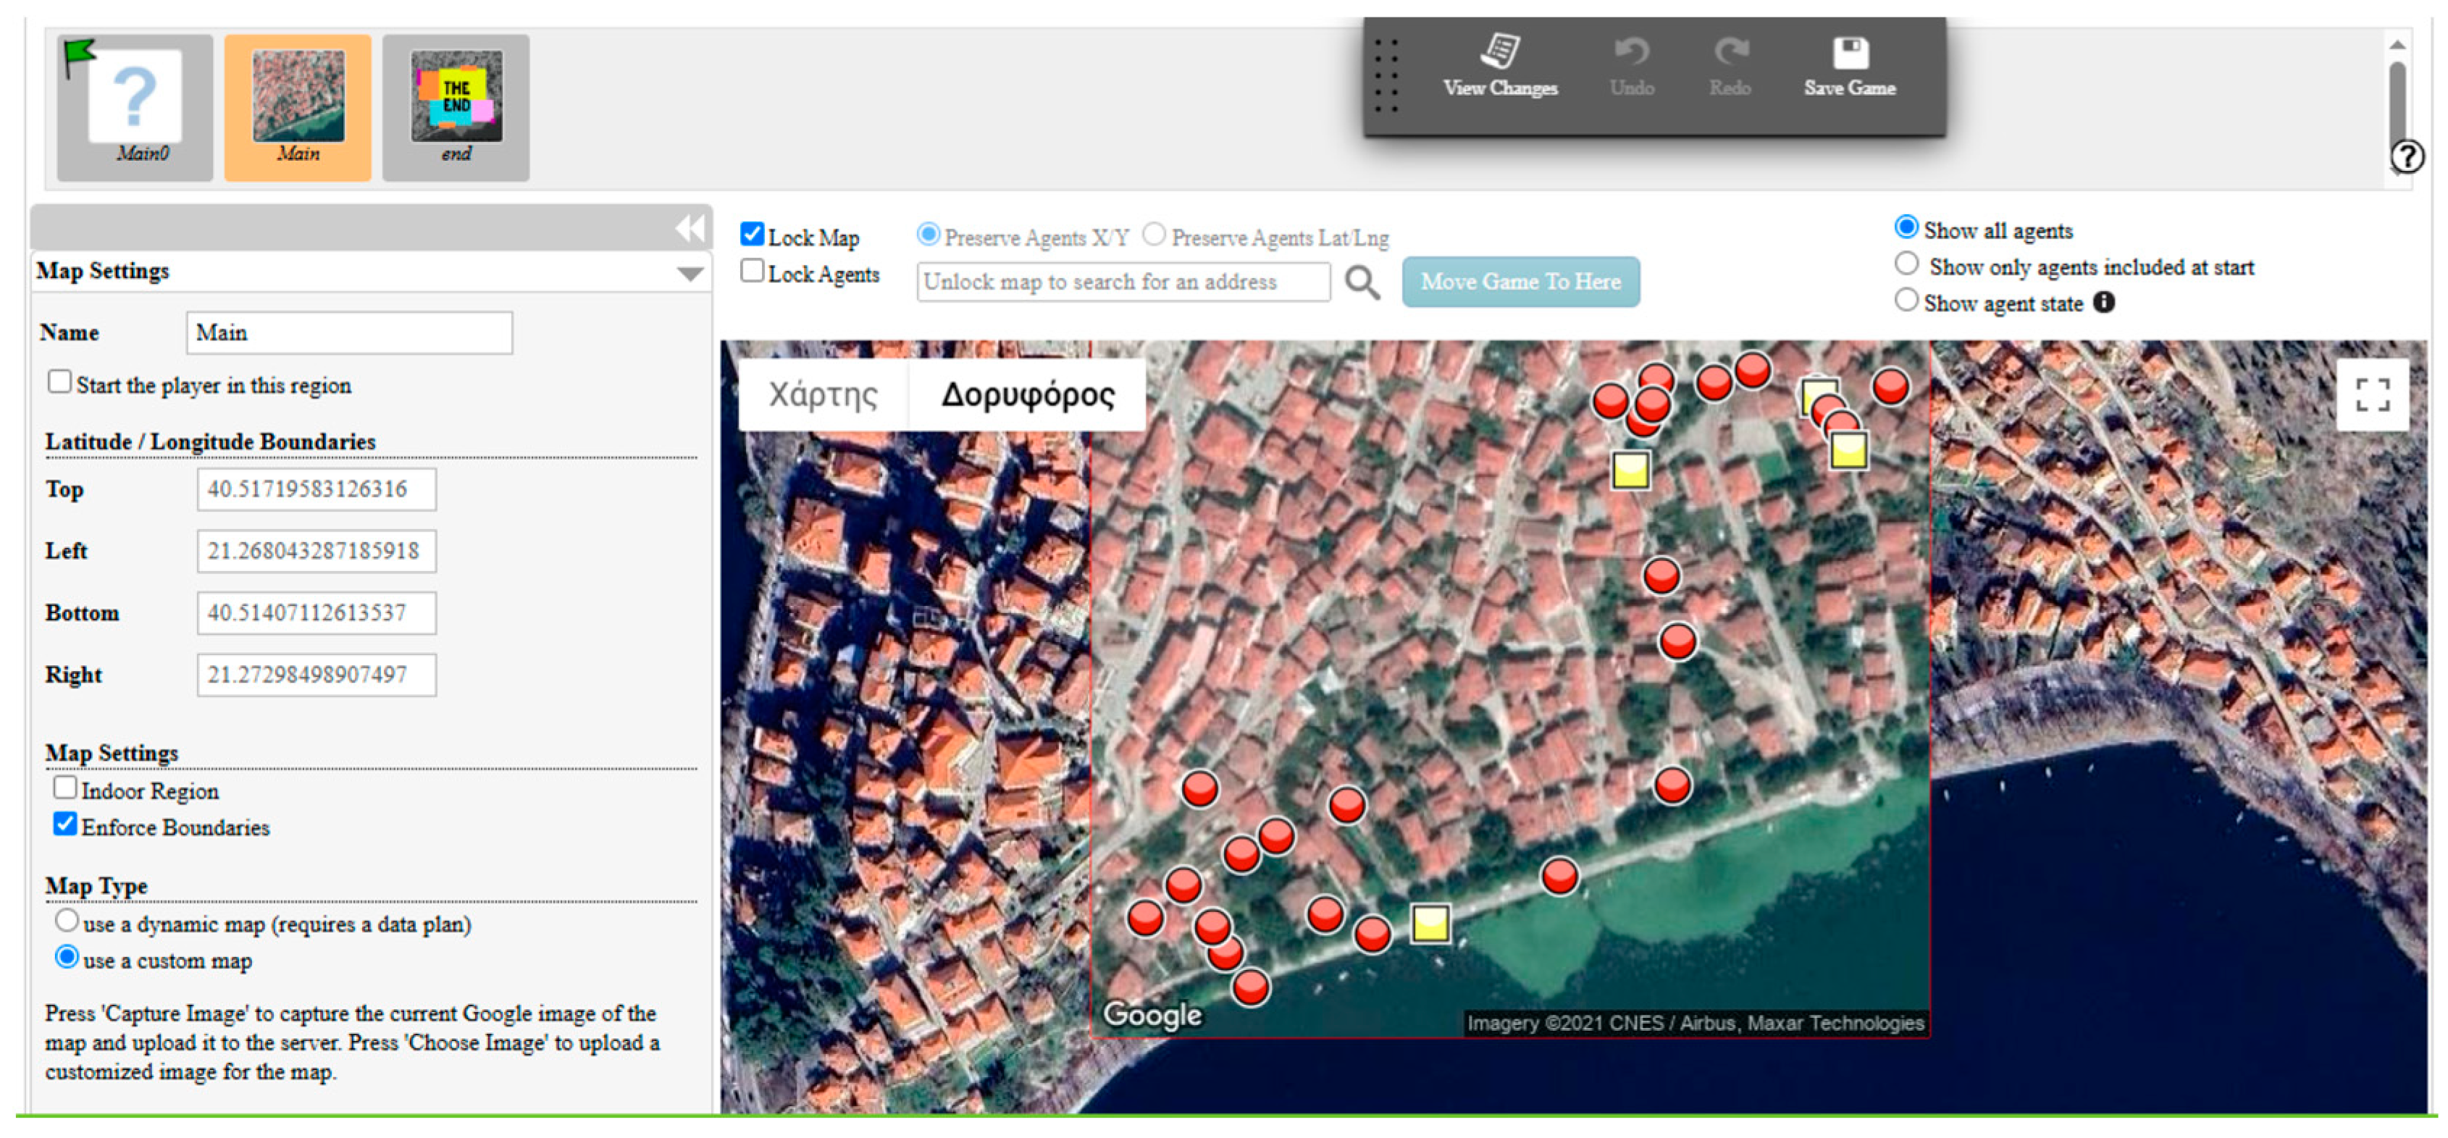Click the Name input field
This screenshot has width=2448, height=1138.
tap(349, 334)
